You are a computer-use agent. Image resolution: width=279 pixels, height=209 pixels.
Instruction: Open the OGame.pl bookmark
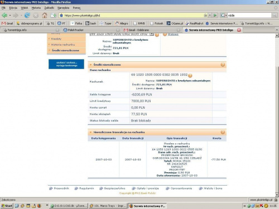point(175,23)
